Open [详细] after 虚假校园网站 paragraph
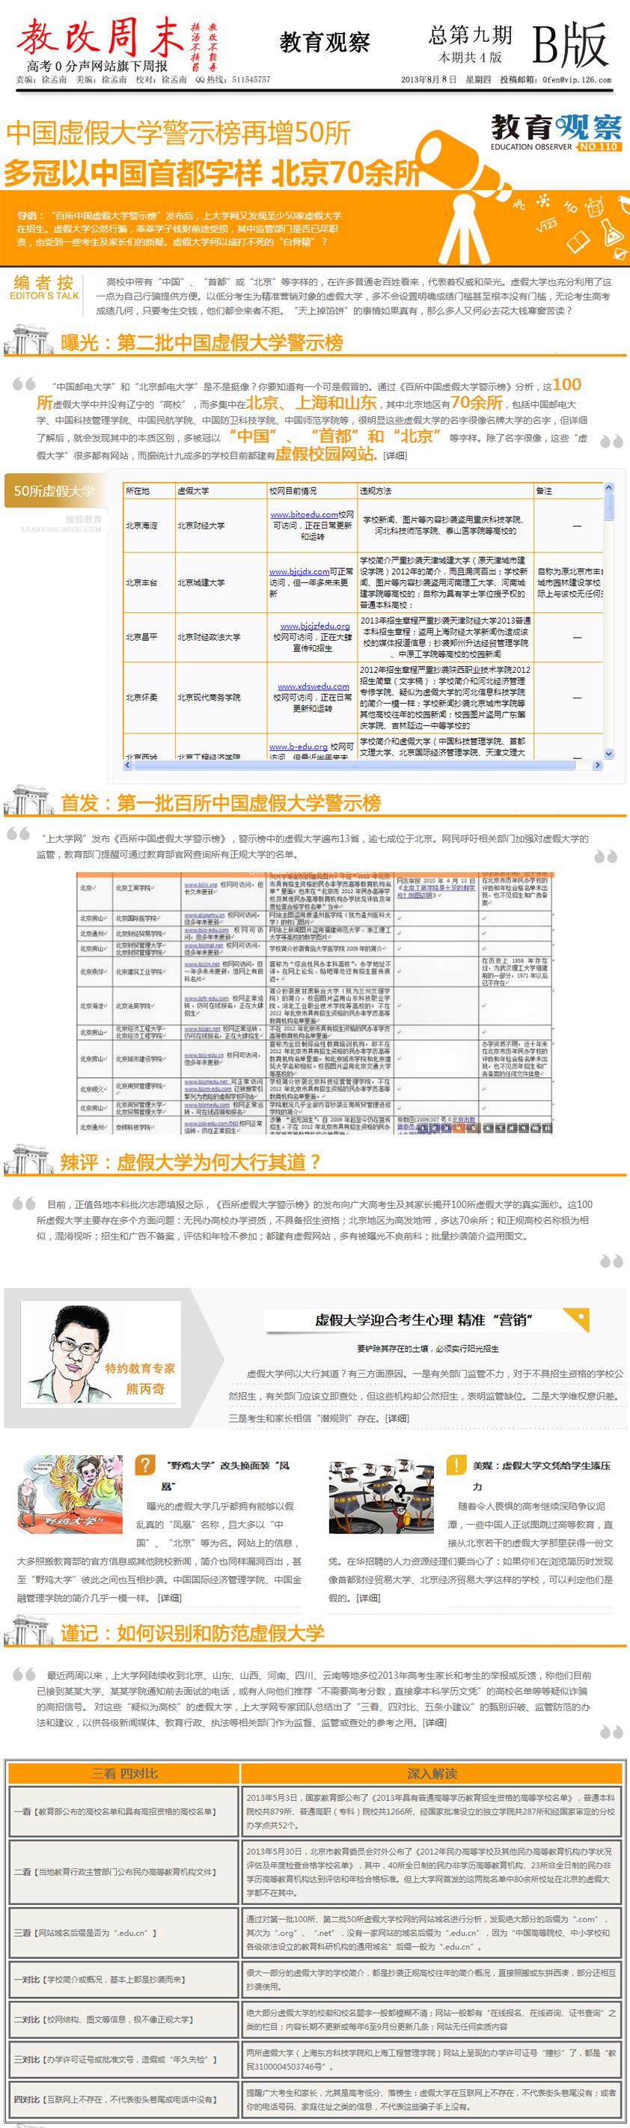This screenshot has width=630, height=2128. (394, 455)
